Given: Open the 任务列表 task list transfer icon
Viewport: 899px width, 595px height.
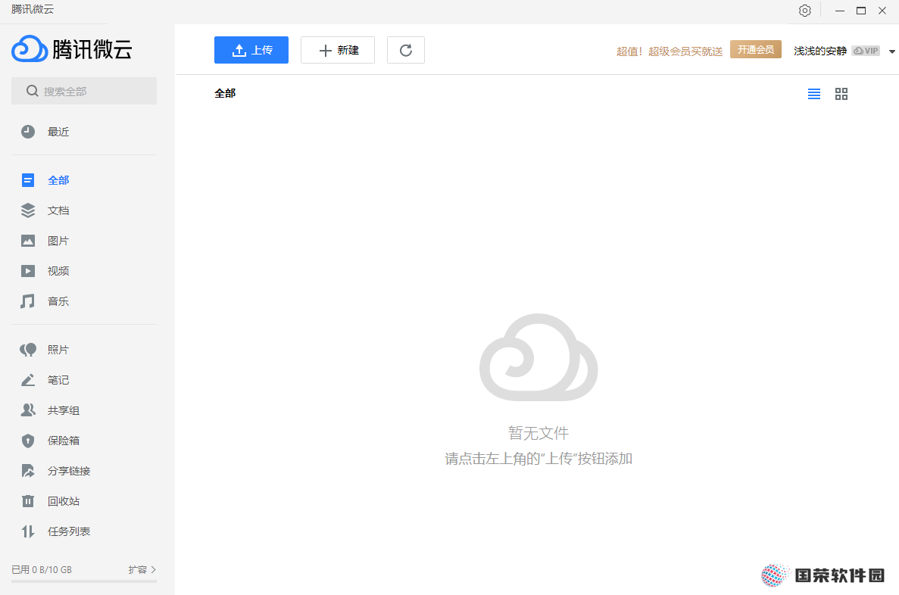Looking at the screenshot, I should [x=27, y=532].
